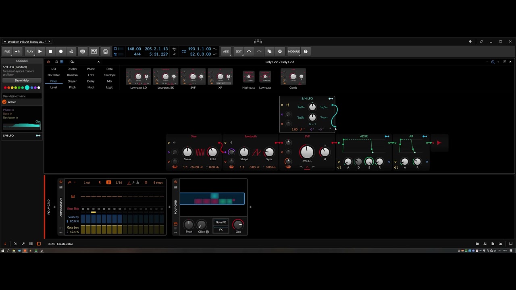Click the Stop transport button
Image resolution: width=516 pixels, height=290 pixels.
pos(50,51)
